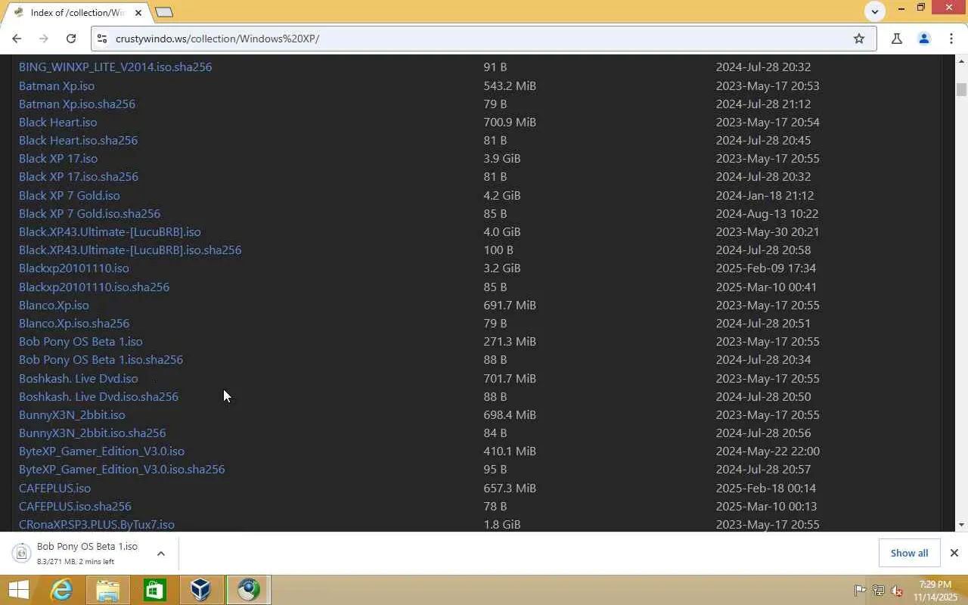This screenshot has width=968, height=605.
Task: Open BunnyX3N_2bbit.iso.sha256 checksum
Action: pos(92,433)
